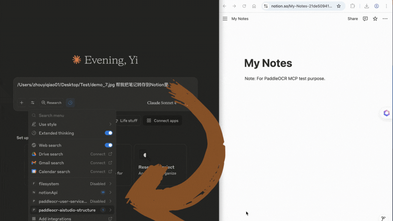Expand paddleocr-user-service submenu chevron
393x221 pixels.
110,201
